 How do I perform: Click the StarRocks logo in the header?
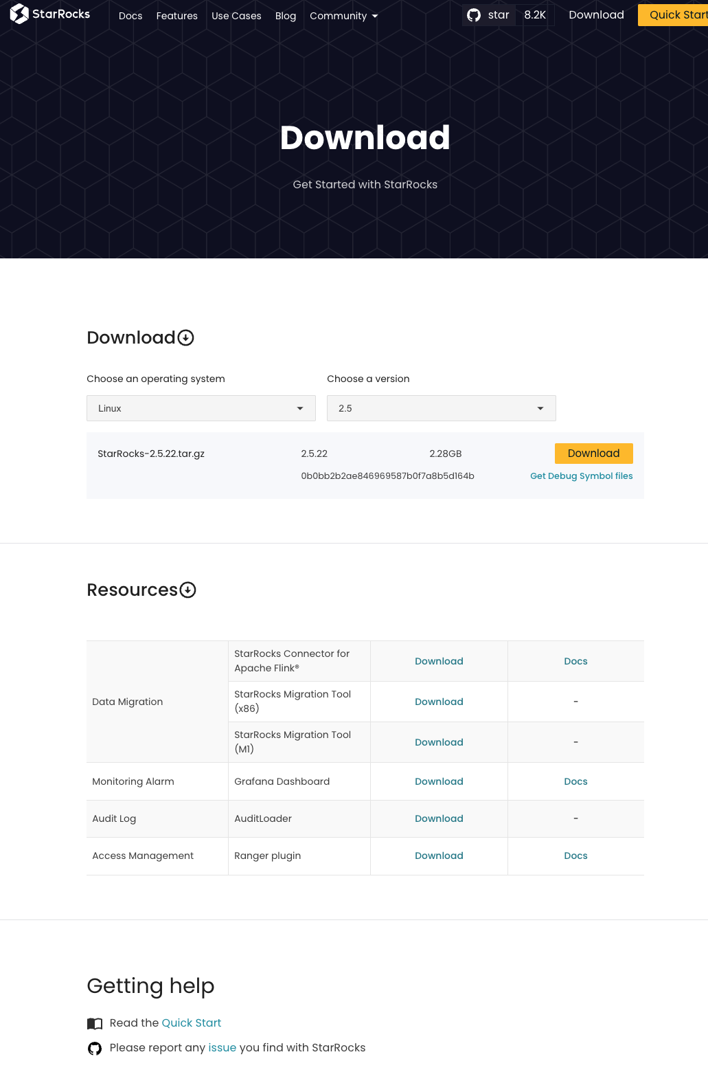click(x=50, y=14)
